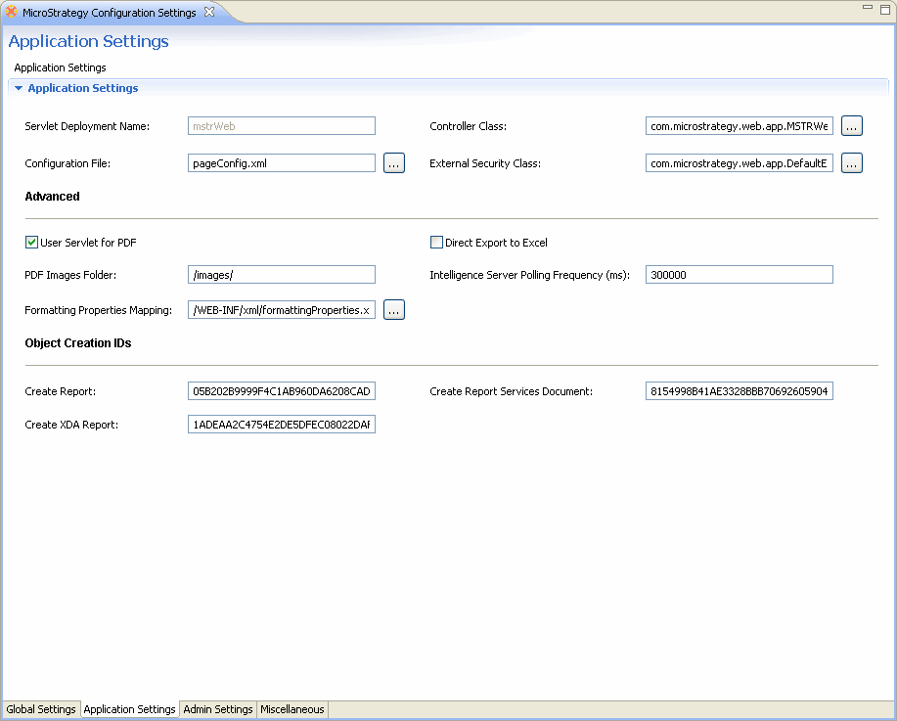Close the MicroStrategy Configuration Settings tab

pyautogui.click(x=209, y=12)
